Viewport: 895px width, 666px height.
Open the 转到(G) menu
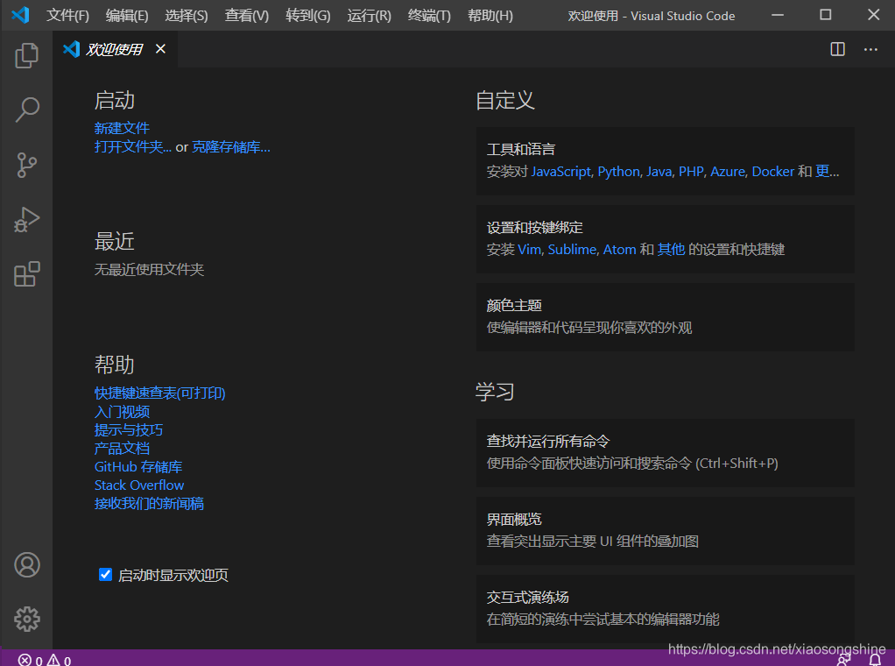(307, 16)
